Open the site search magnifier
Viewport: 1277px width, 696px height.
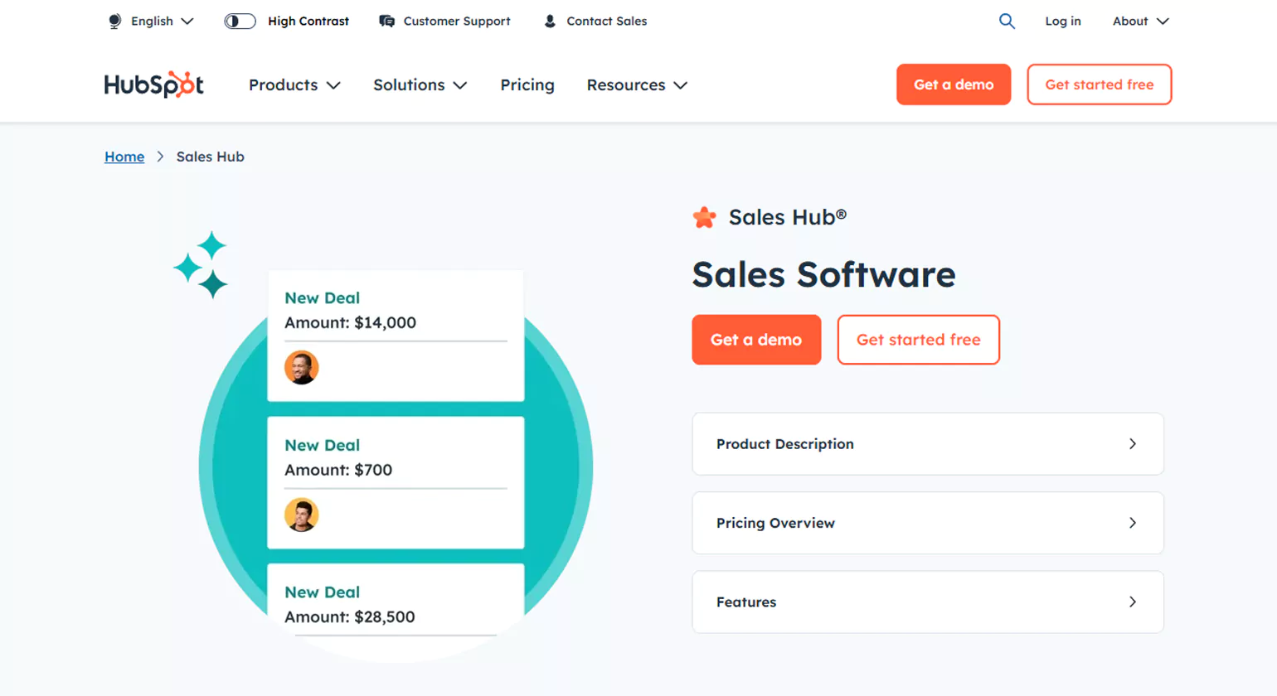coord(1006,21)
